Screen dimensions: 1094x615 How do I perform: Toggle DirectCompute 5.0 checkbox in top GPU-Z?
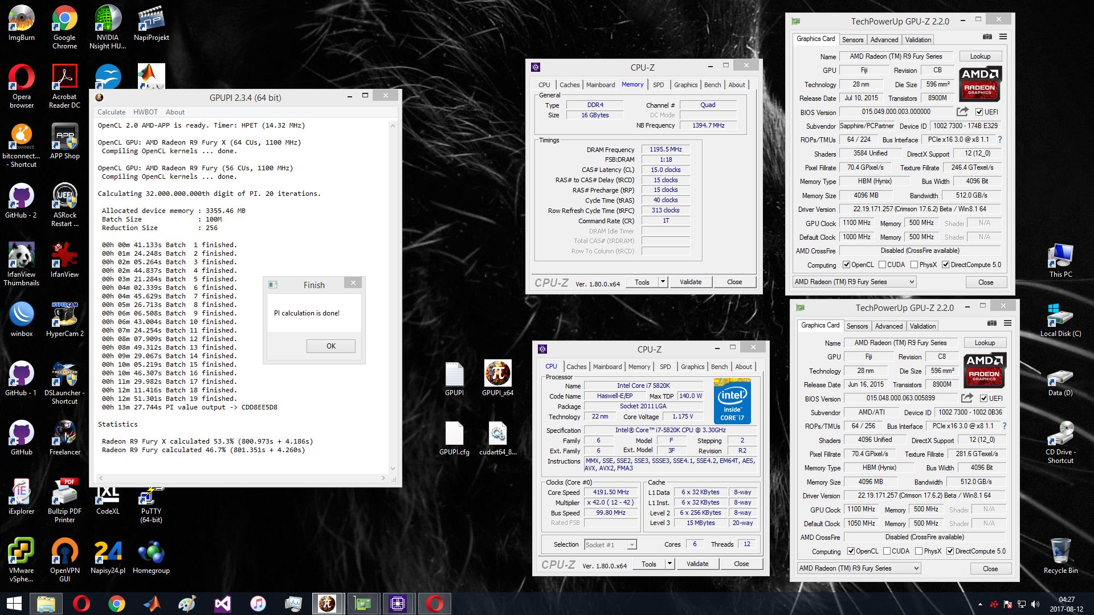point(946,264)
